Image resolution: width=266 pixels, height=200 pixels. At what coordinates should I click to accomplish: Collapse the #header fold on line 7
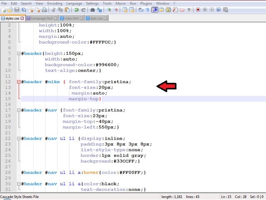(19, 53)
